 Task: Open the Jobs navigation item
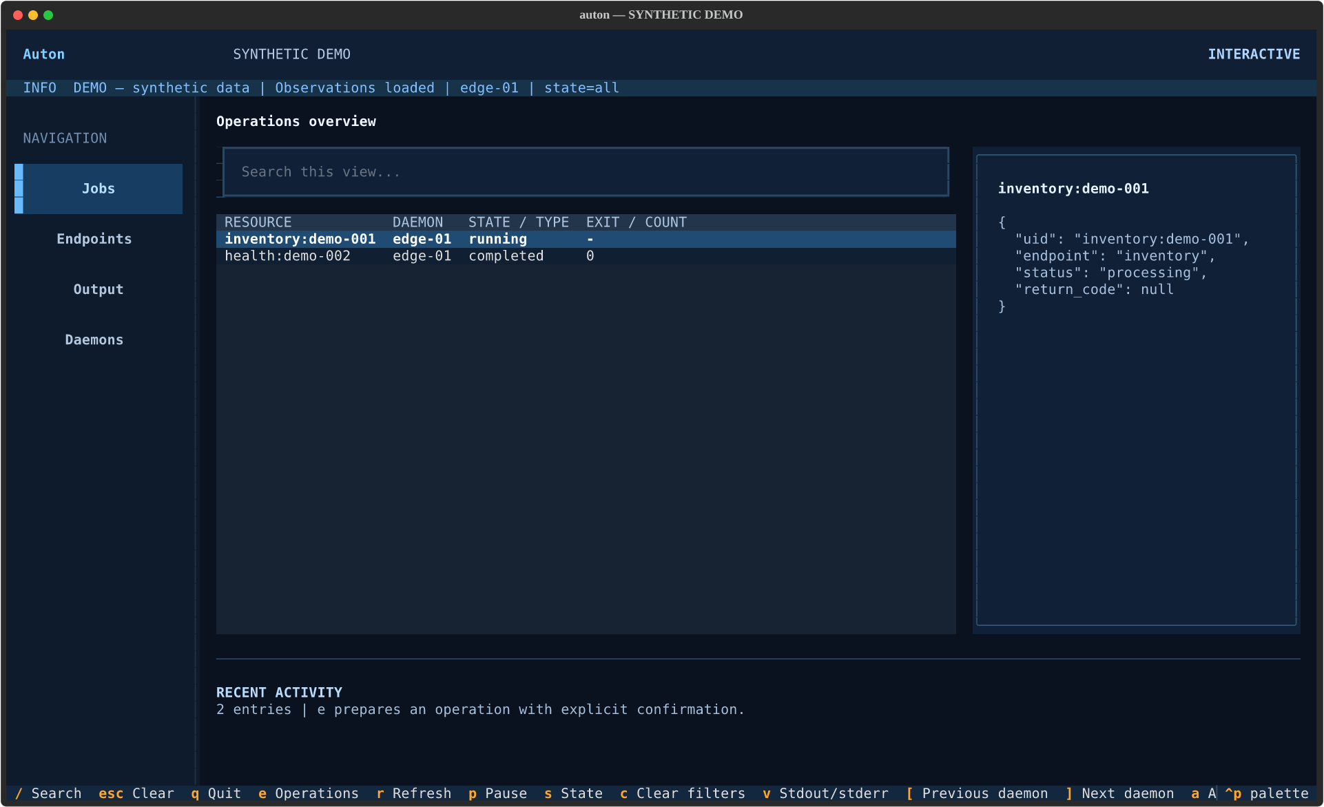[99, 189]
